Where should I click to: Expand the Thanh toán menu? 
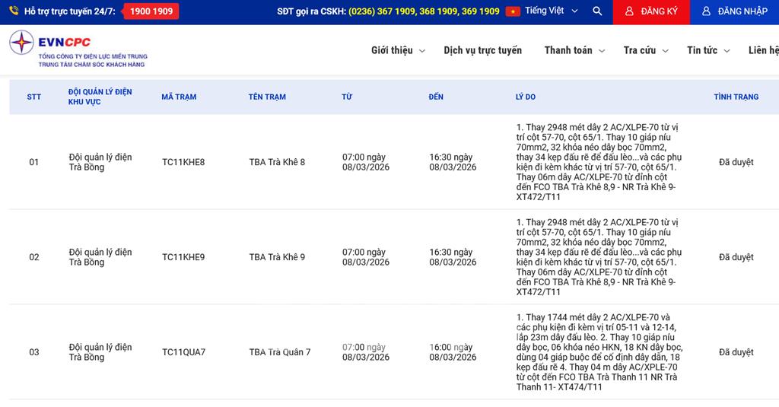(x=574, y=50)
